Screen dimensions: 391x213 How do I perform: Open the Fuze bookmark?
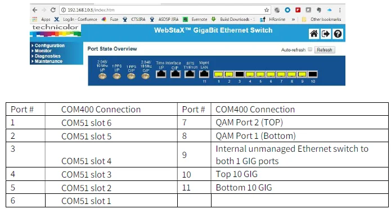pyautogui.click(x=110, y=19)
